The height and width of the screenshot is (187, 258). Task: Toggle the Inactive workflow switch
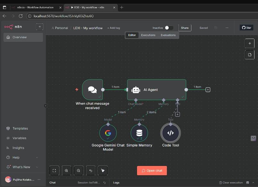[169, 28]
